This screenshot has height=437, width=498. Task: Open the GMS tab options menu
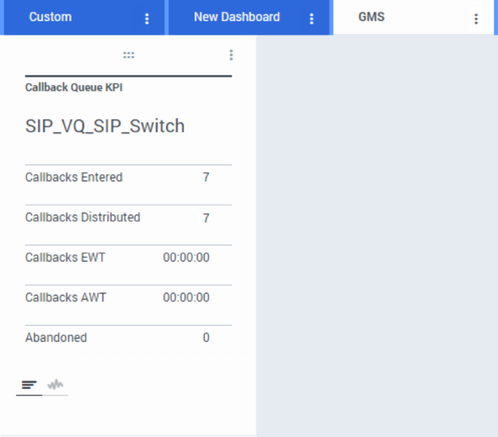pos(476,19)
